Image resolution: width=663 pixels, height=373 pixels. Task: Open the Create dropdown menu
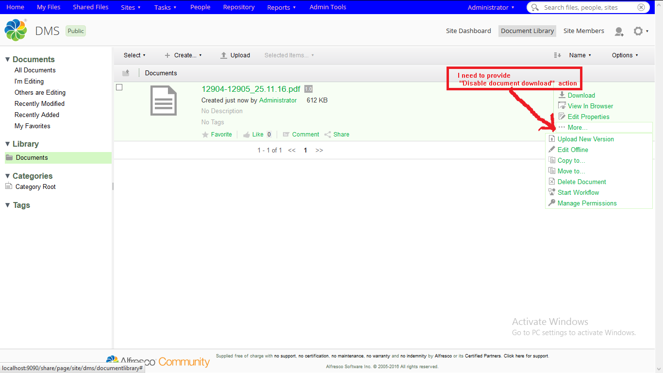pyautogui.click(x=183, y=55)
